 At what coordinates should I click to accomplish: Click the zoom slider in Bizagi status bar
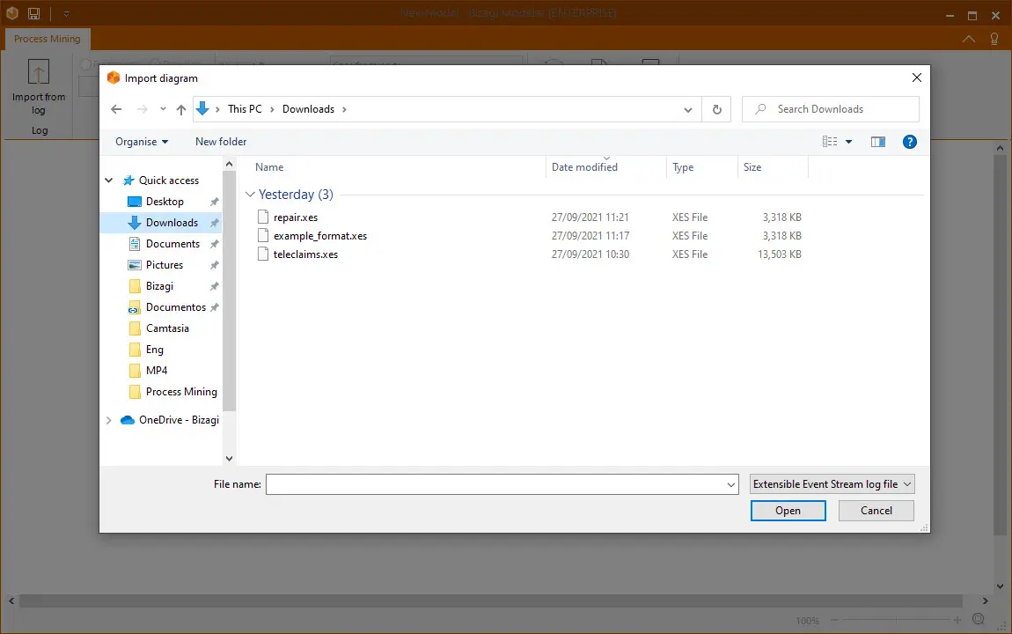896,620
